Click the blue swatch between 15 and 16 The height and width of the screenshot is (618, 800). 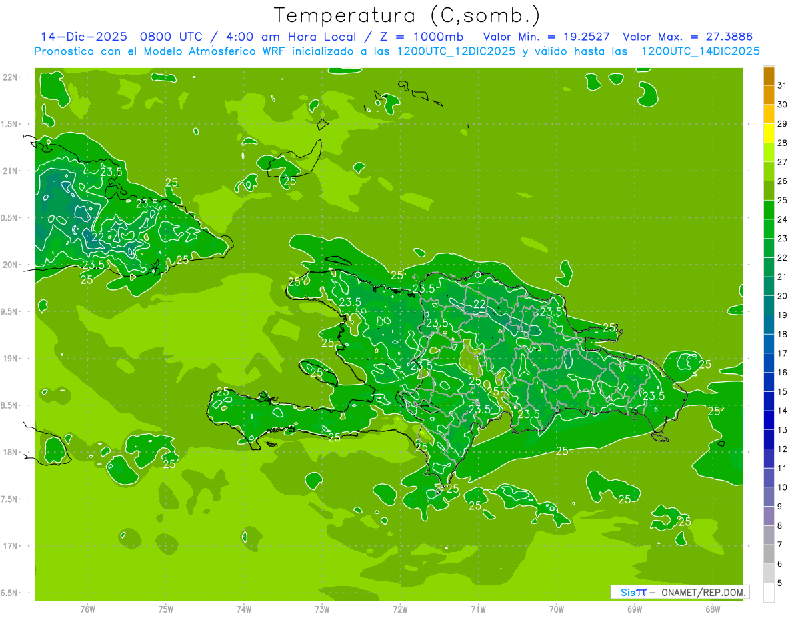point(769,382)
